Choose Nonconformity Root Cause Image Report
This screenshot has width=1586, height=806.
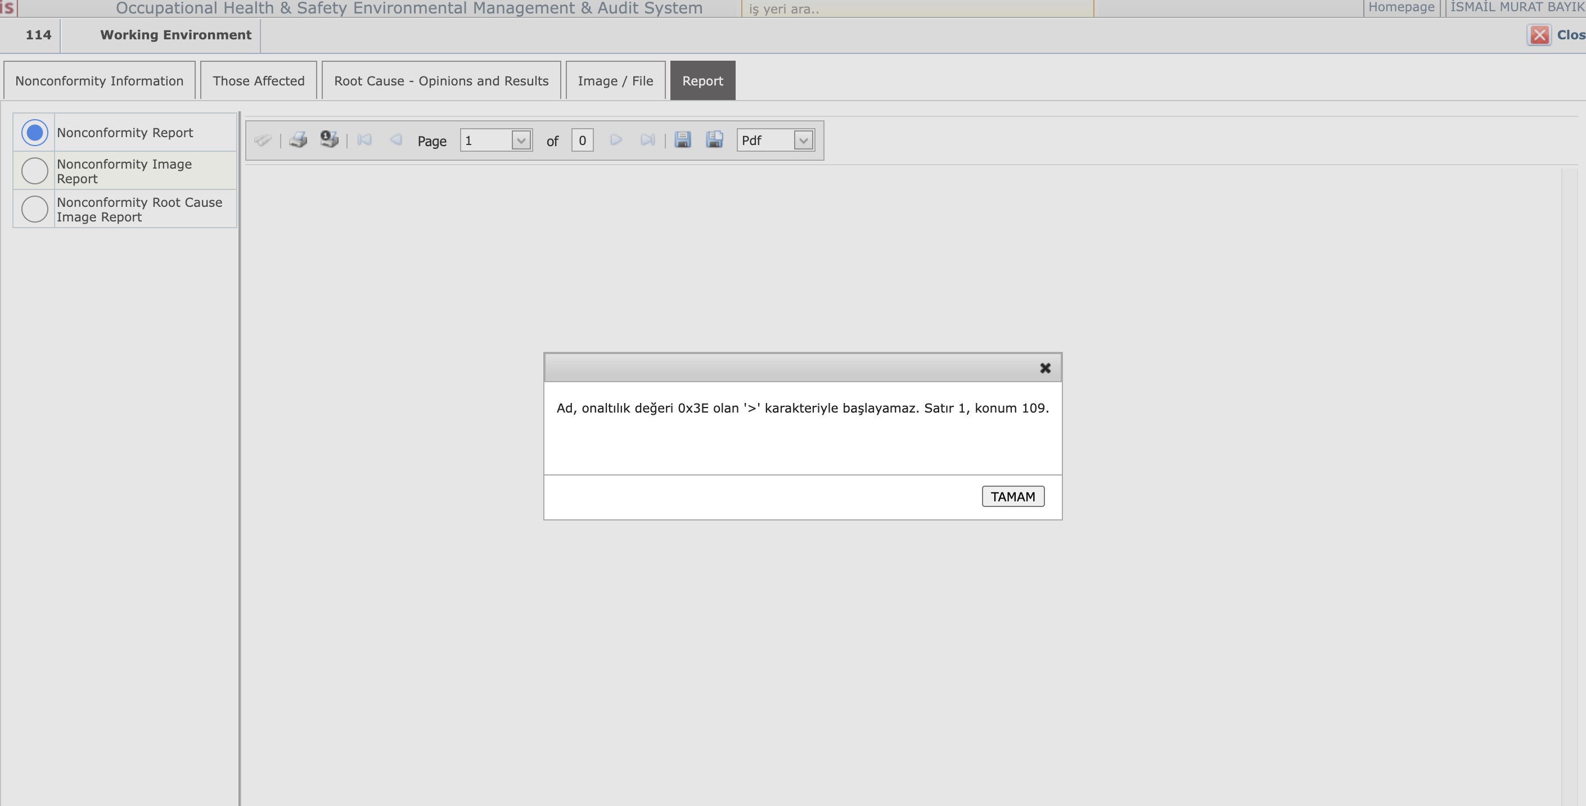point(34,209)
